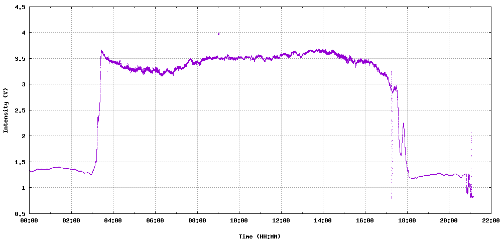This screenshot has width=502, height=241.
Task: Click the 16:00 x-axis tick label
Action: click(365, 220)
